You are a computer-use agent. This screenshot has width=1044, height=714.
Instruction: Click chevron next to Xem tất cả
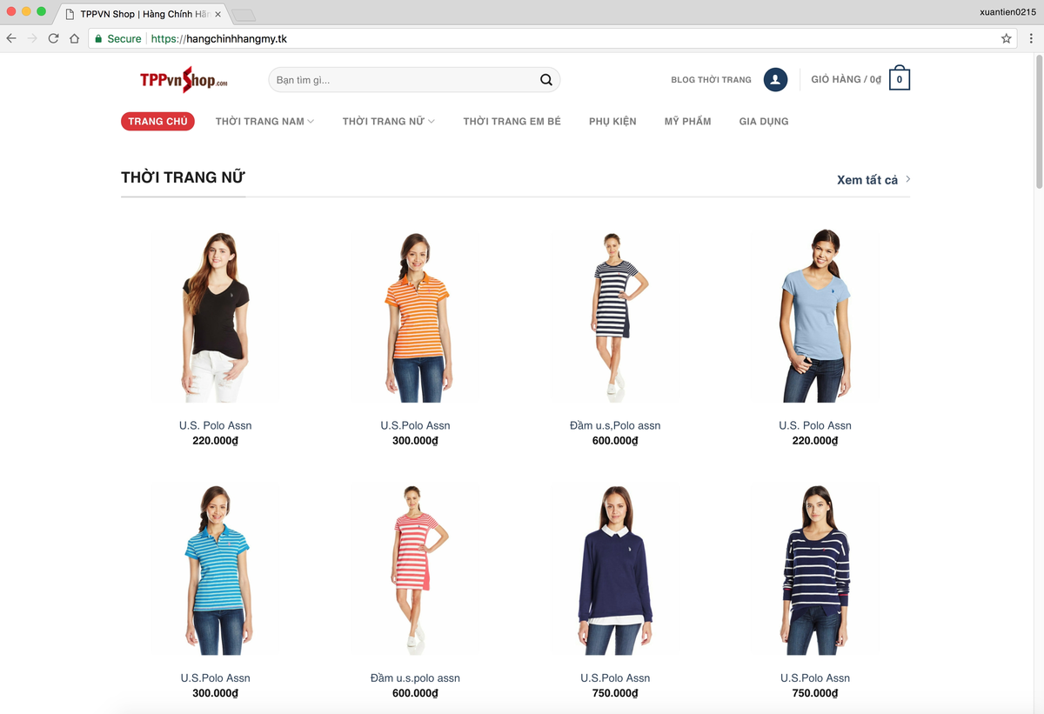click(907, 179)
